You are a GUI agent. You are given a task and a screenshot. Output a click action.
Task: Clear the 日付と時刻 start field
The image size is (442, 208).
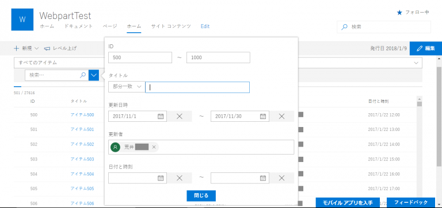pos(180,178)
